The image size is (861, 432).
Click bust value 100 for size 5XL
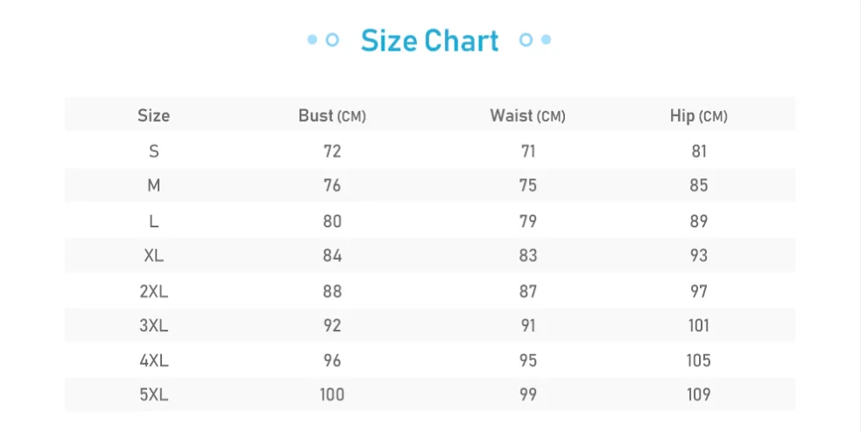[332, 394]
